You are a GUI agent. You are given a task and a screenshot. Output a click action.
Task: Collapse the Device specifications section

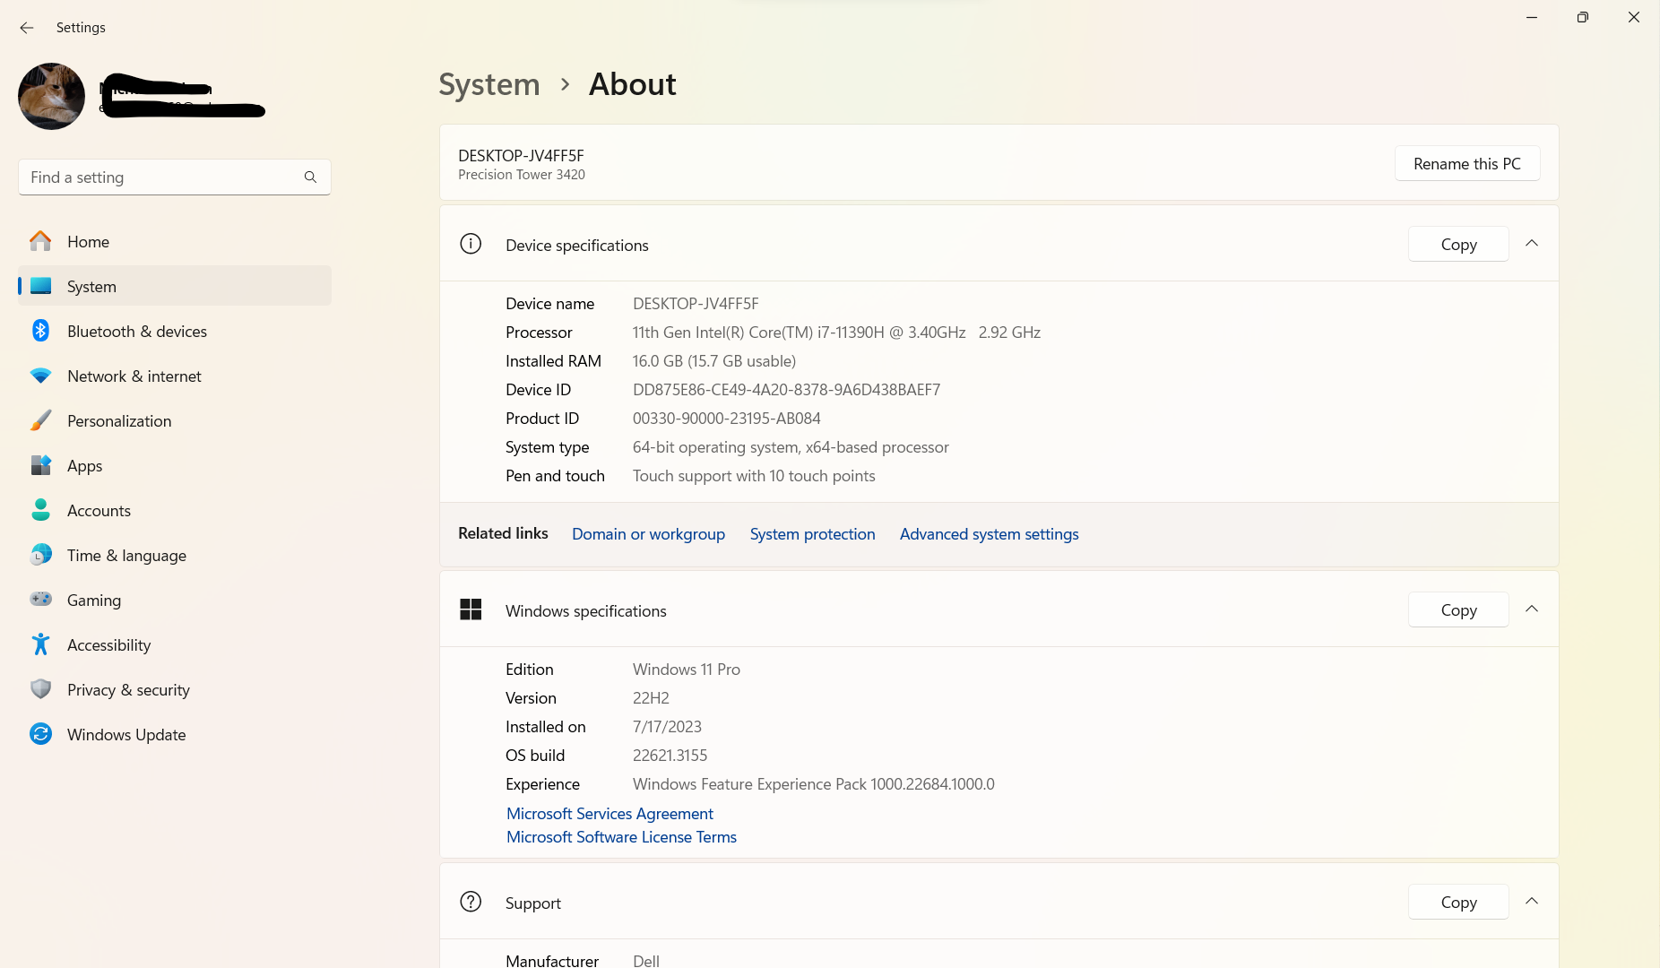point(1532,244)
